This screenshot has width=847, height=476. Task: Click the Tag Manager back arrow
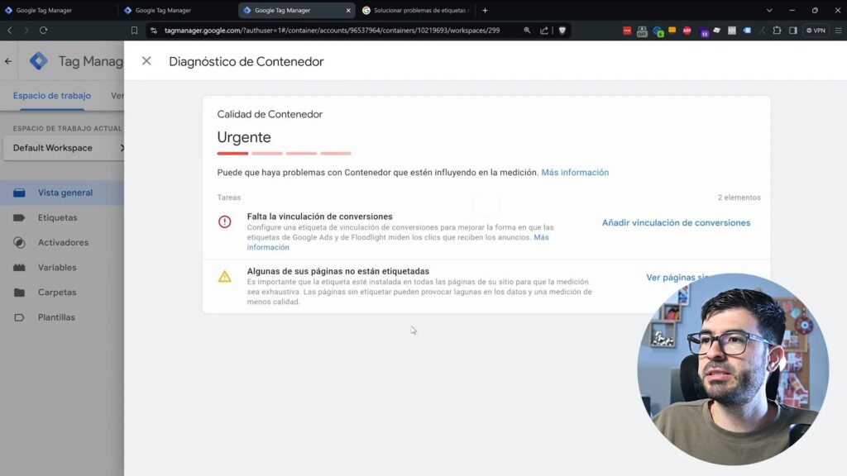pyautogui.click(x=8, y=61)
